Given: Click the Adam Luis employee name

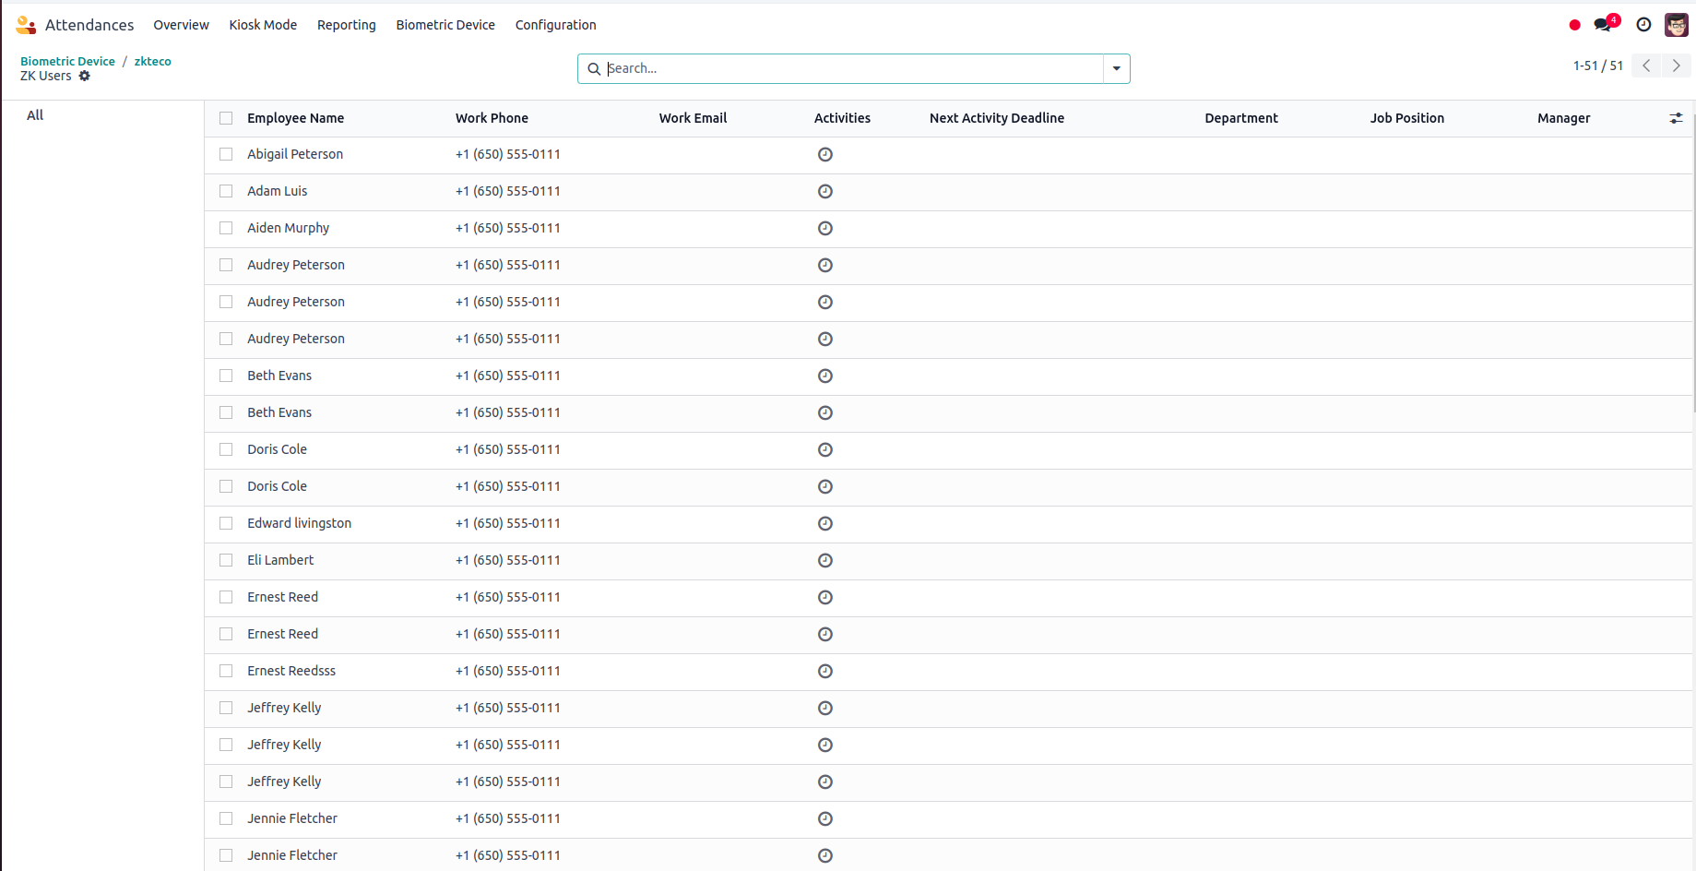Looking at the screenshot, I should pyautogui.click(x=277, y=191).
